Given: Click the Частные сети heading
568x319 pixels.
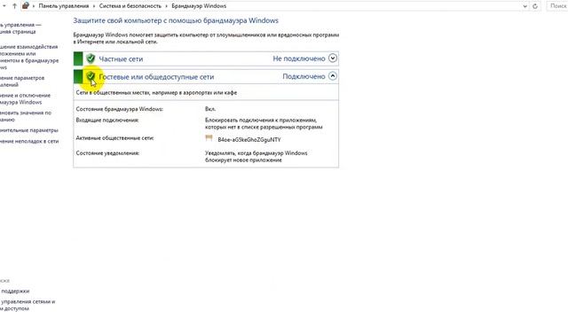Looking at the screenshot, I should [x=121, y=59].
